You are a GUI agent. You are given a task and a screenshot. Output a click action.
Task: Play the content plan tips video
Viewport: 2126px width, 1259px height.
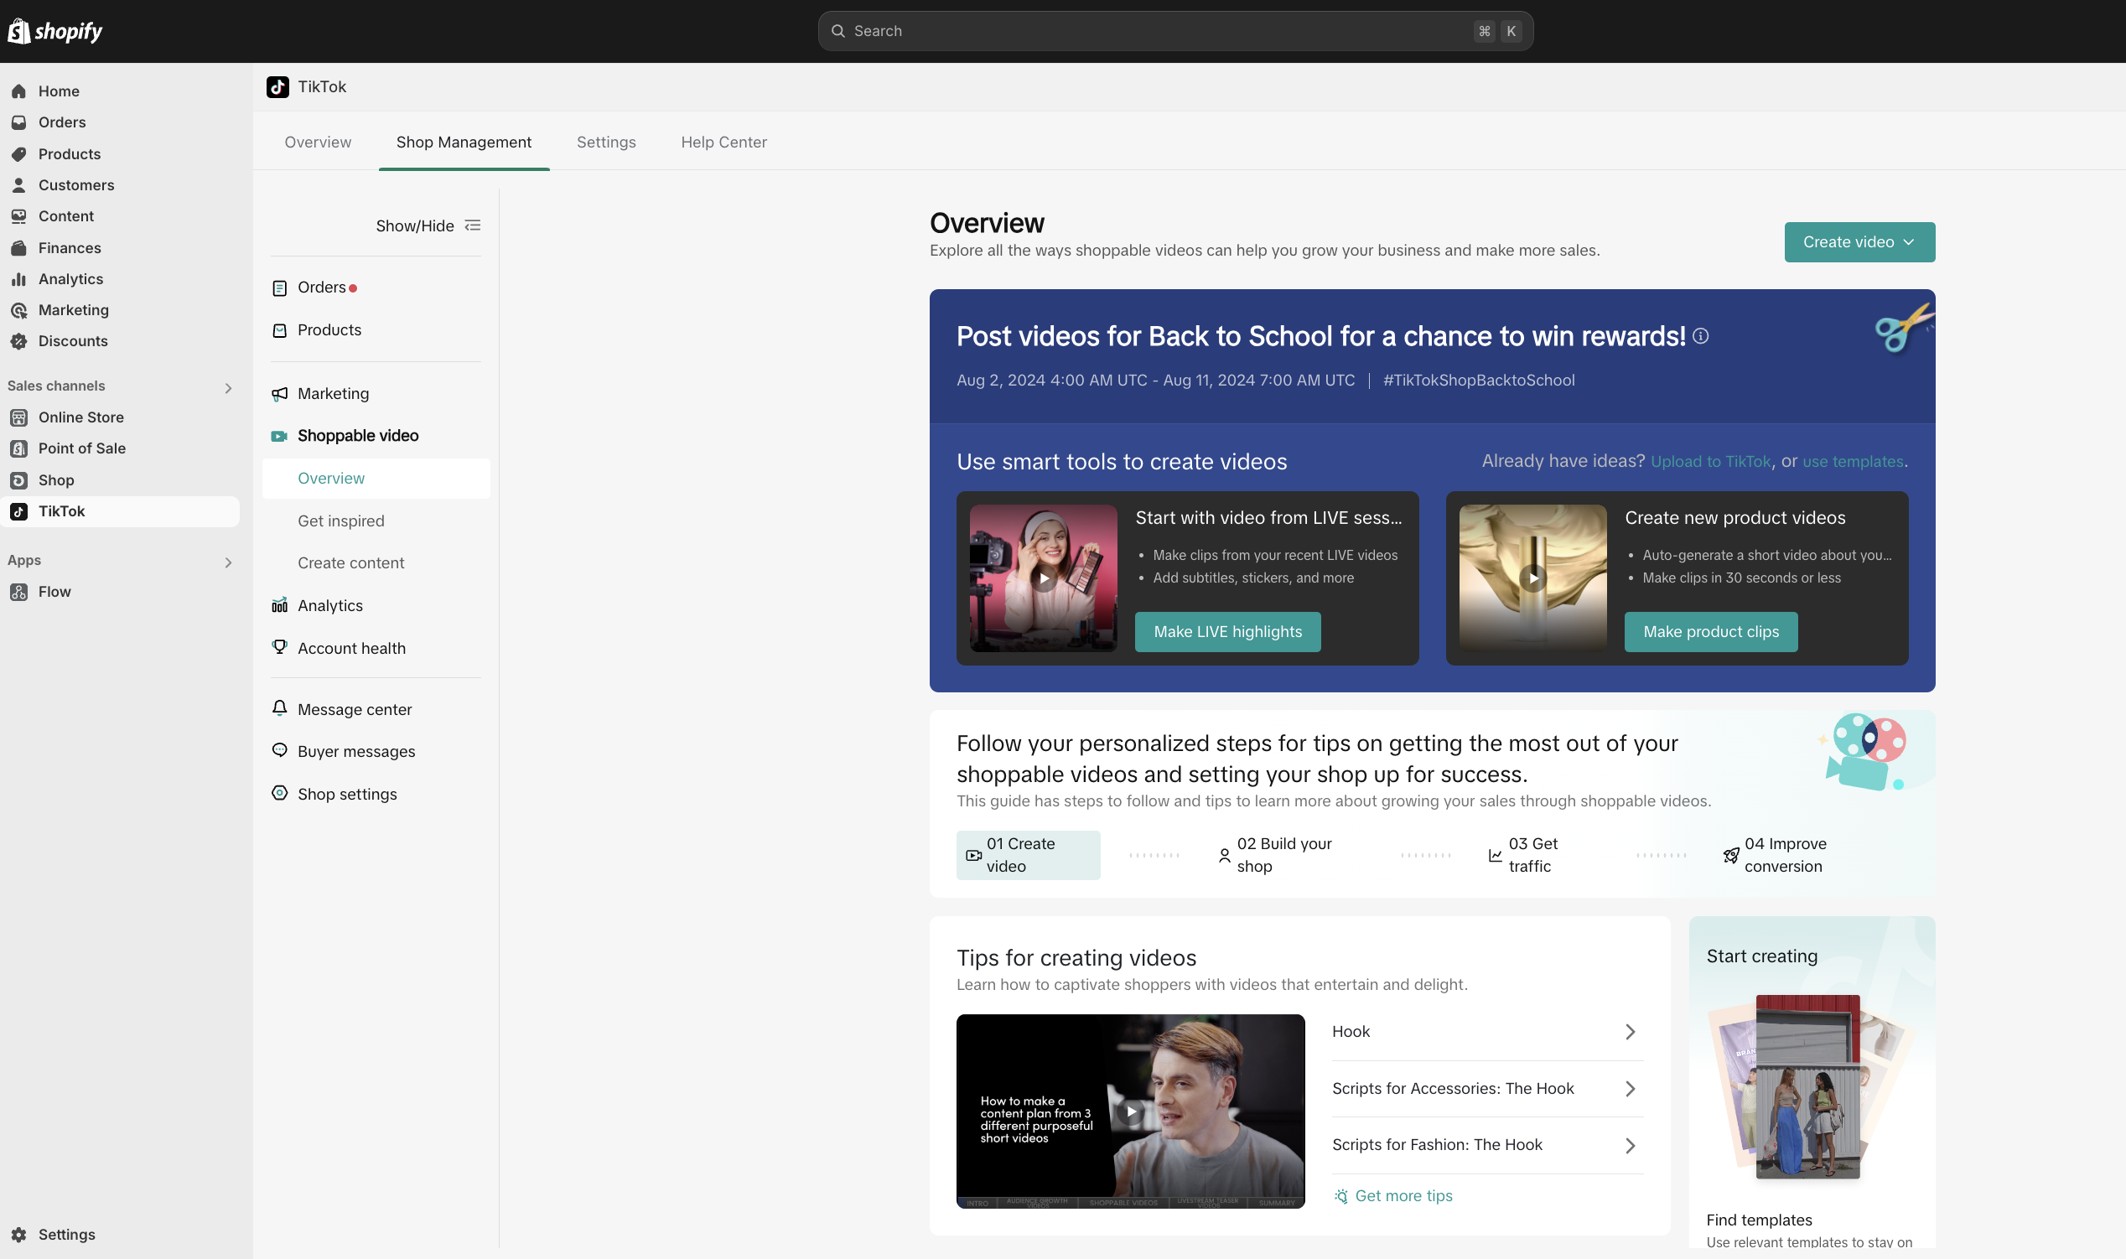point(1130,1111)
